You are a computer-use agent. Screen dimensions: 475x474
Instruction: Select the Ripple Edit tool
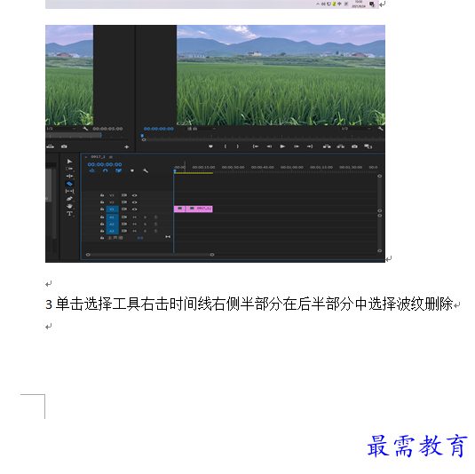click(x=69, y=177)
